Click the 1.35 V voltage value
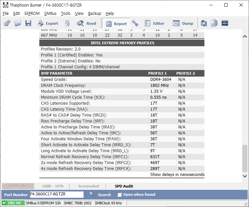This screenshot has width=249, height=207. [156, 91]
